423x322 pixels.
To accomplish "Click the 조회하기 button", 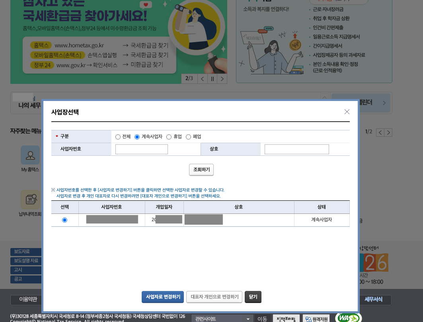I will (x=201, y=169).
